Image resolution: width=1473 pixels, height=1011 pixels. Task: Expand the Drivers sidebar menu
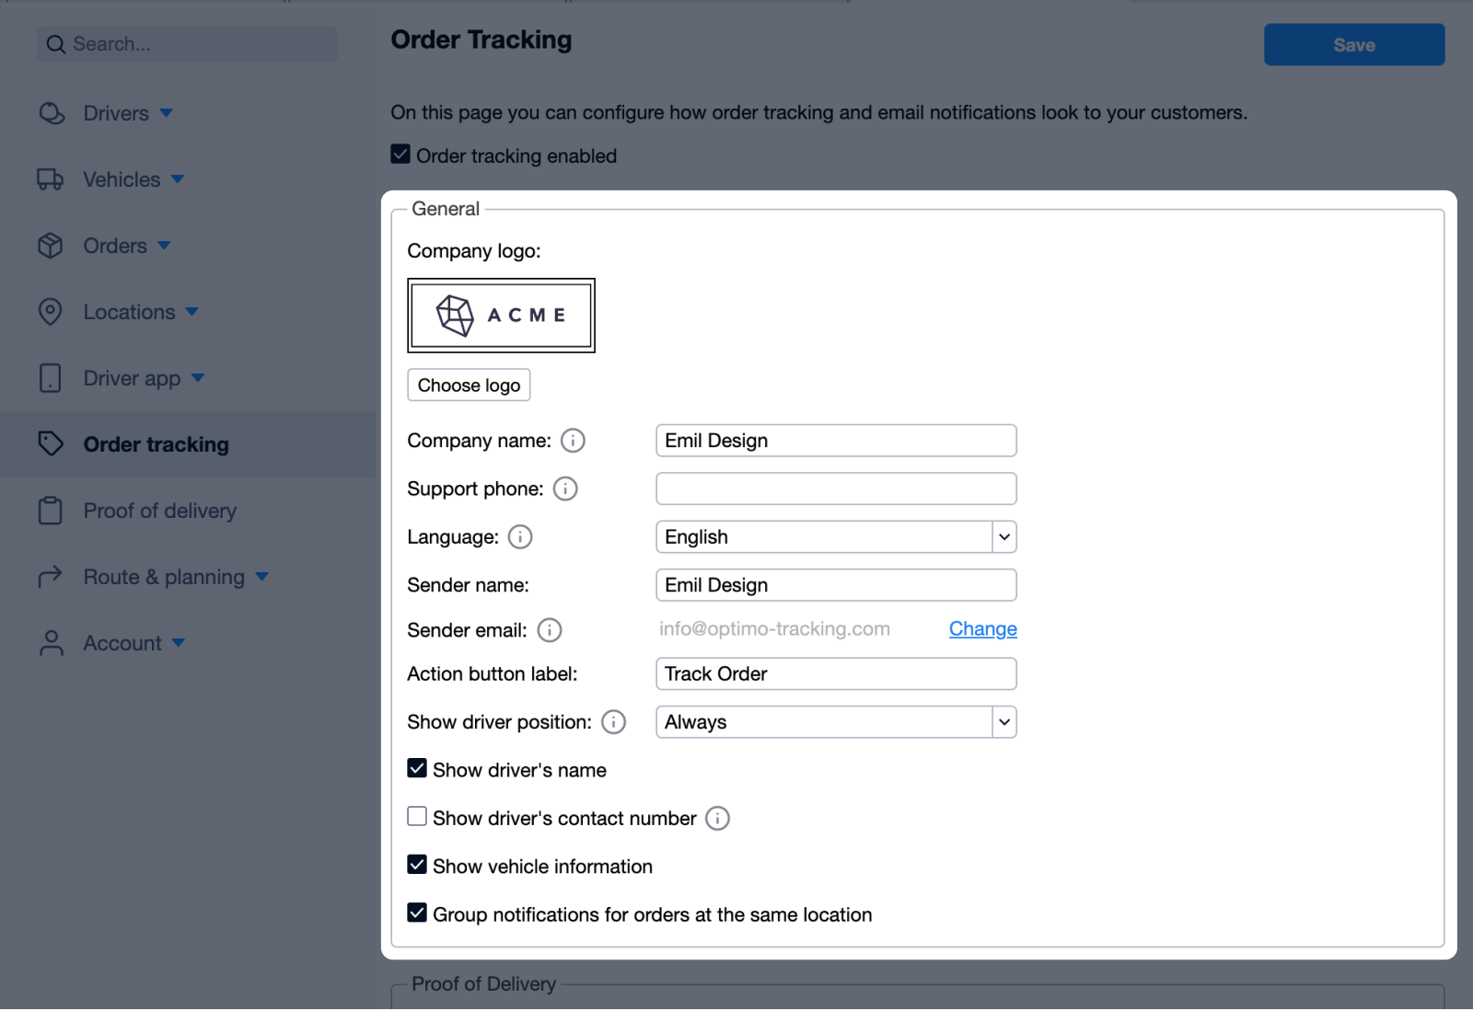point(116,113)
